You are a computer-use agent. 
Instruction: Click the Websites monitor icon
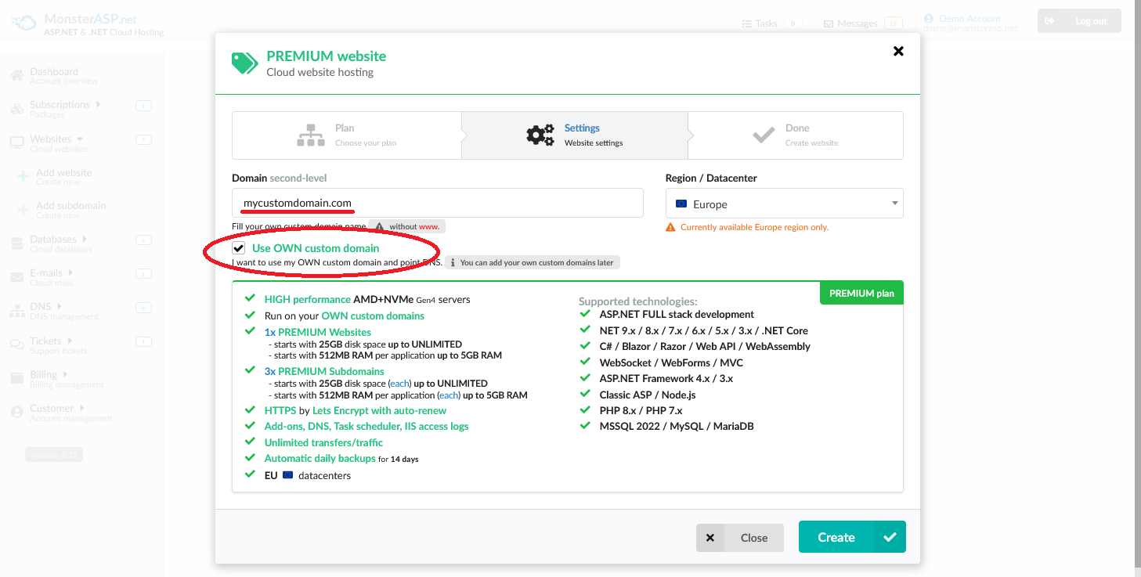point(16,142)
